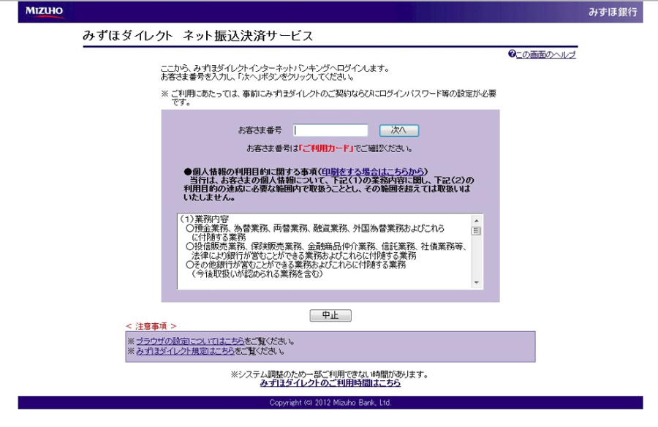Click the scrollbar thumb in terms box
658x427 pixels.
click(476, 231)
